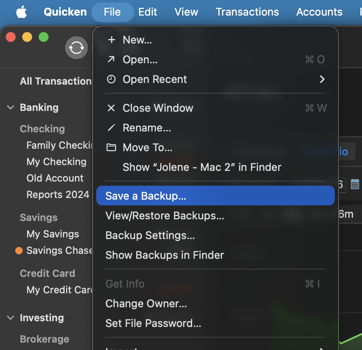Click the calendar date picker icon
Viewport: 362px width, 350px height.
[x=355, y=184]
